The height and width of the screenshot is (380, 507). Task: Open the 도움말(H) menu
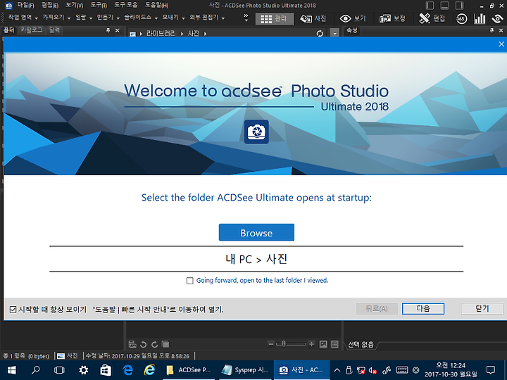click(156, 6)
